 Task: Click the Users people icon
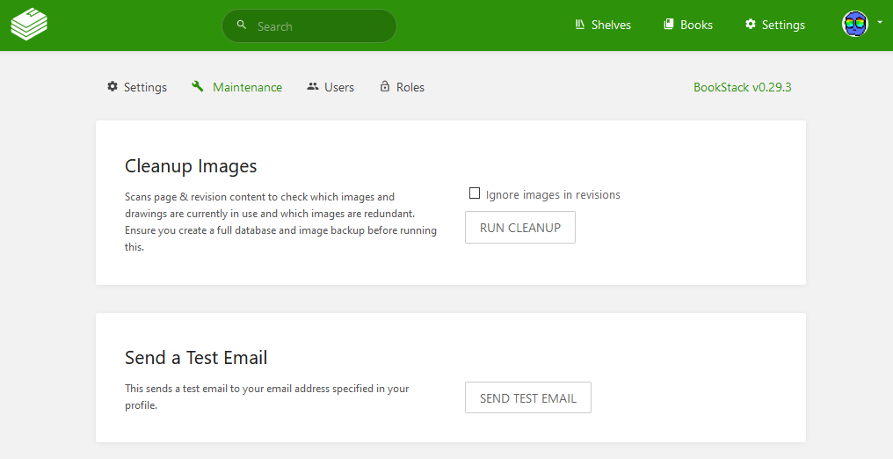tap(313, 86)
